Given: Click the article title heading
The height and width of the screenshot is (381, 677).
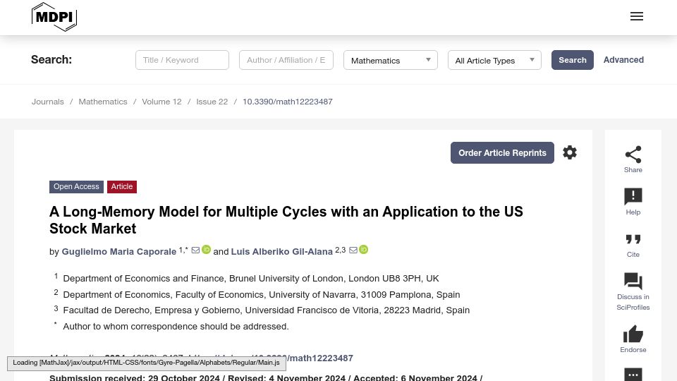Looking at the screenshot, I should click(x=286, y=220).
